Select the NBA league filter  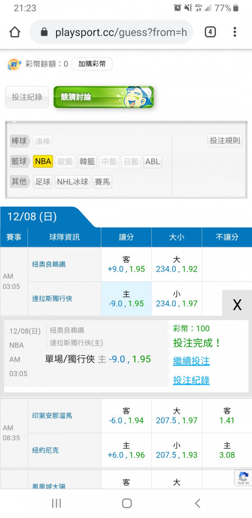point(43,162)
